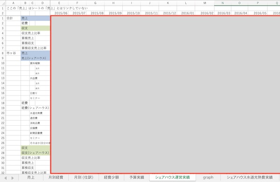Viewport: 280px width, 182px height.
Task: Select the 2016/02 date cell
Action: [x=205, y=13]
